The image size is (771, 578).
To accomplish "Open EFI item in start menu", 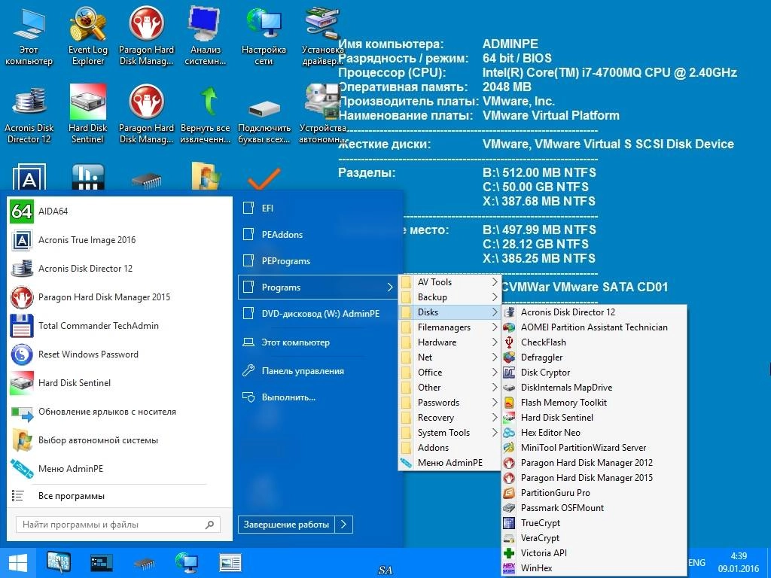I will [318, 208].
